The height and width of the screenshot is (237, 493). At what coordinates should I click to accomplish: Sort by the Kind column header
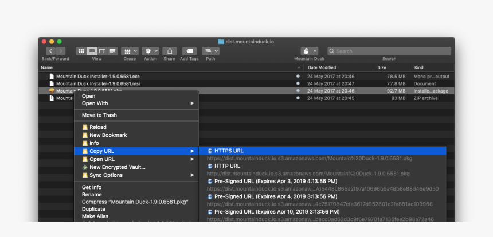pos(419,67)
